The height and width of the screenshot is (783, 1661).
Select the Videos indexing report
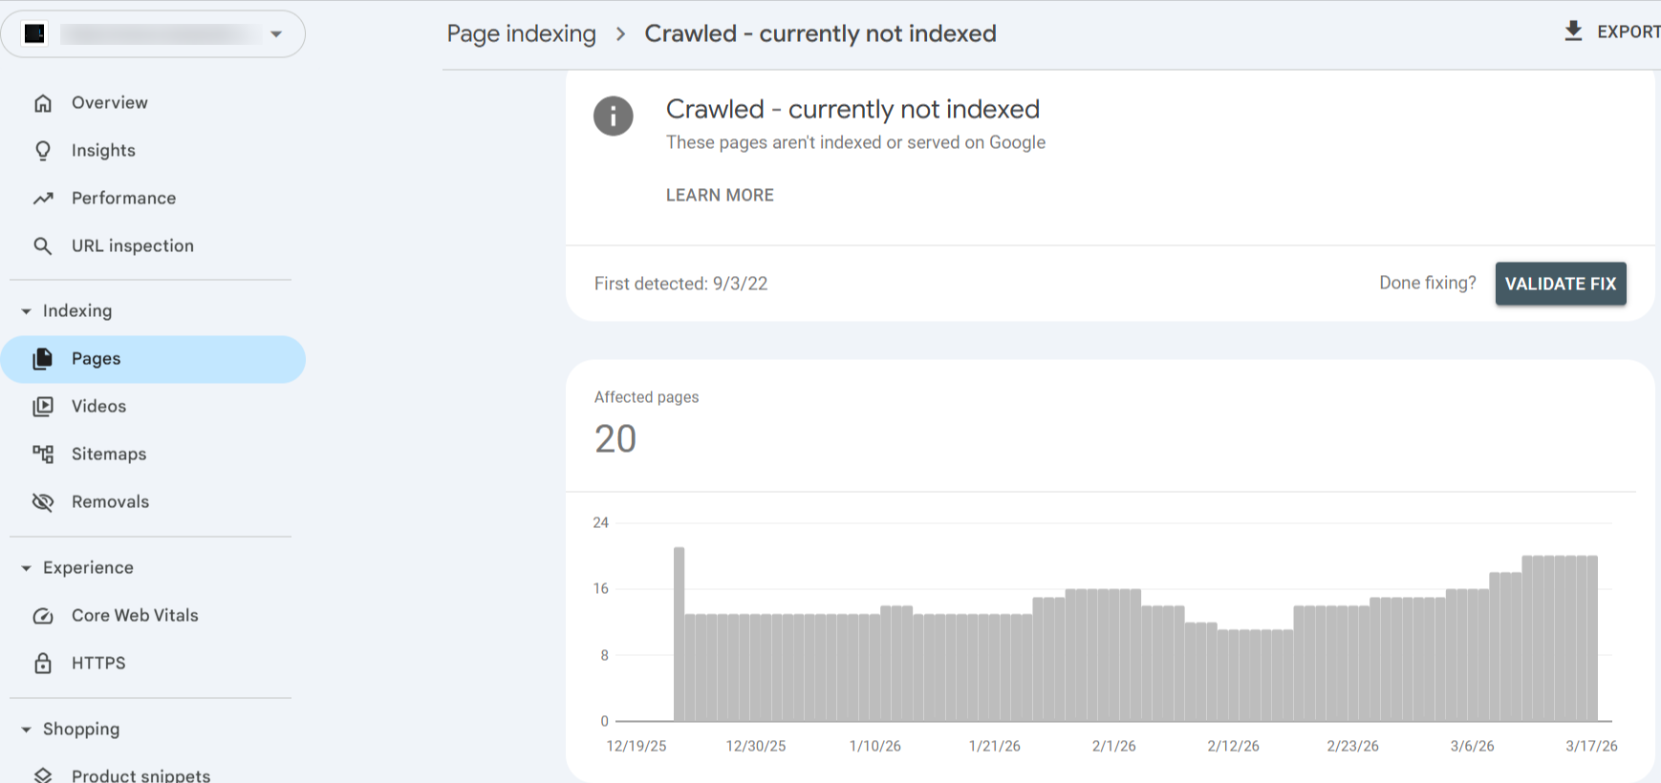153,407
